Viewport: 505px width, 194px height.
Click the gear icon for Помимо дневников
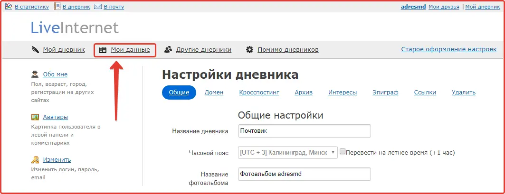(x=249, y=50)
